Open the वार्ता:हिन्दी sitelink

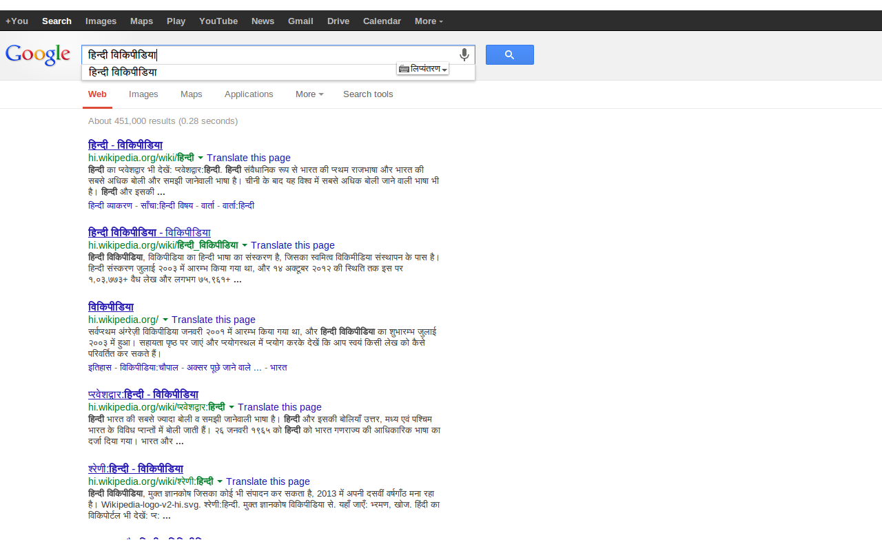238,206
